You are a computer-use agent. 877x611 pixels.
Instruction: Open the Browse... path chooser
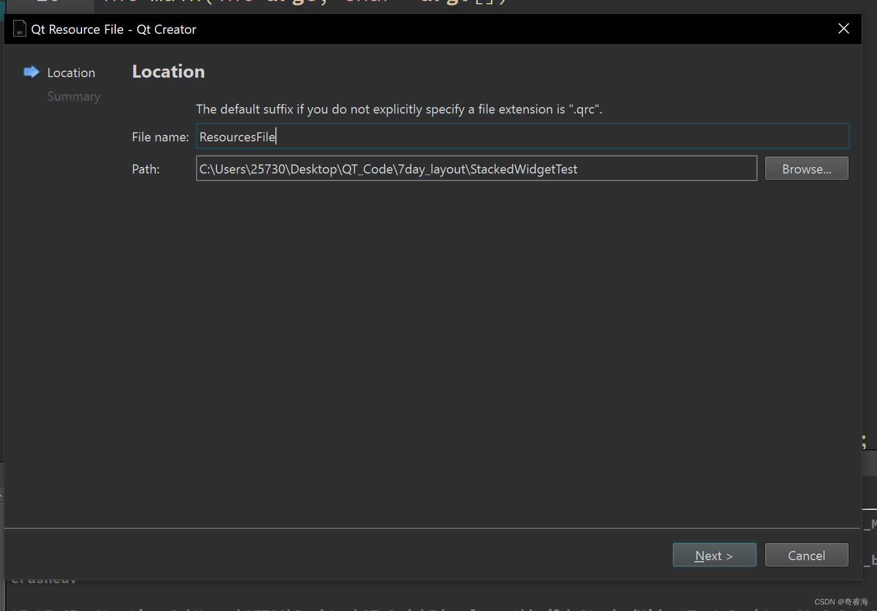pos(806,169)
